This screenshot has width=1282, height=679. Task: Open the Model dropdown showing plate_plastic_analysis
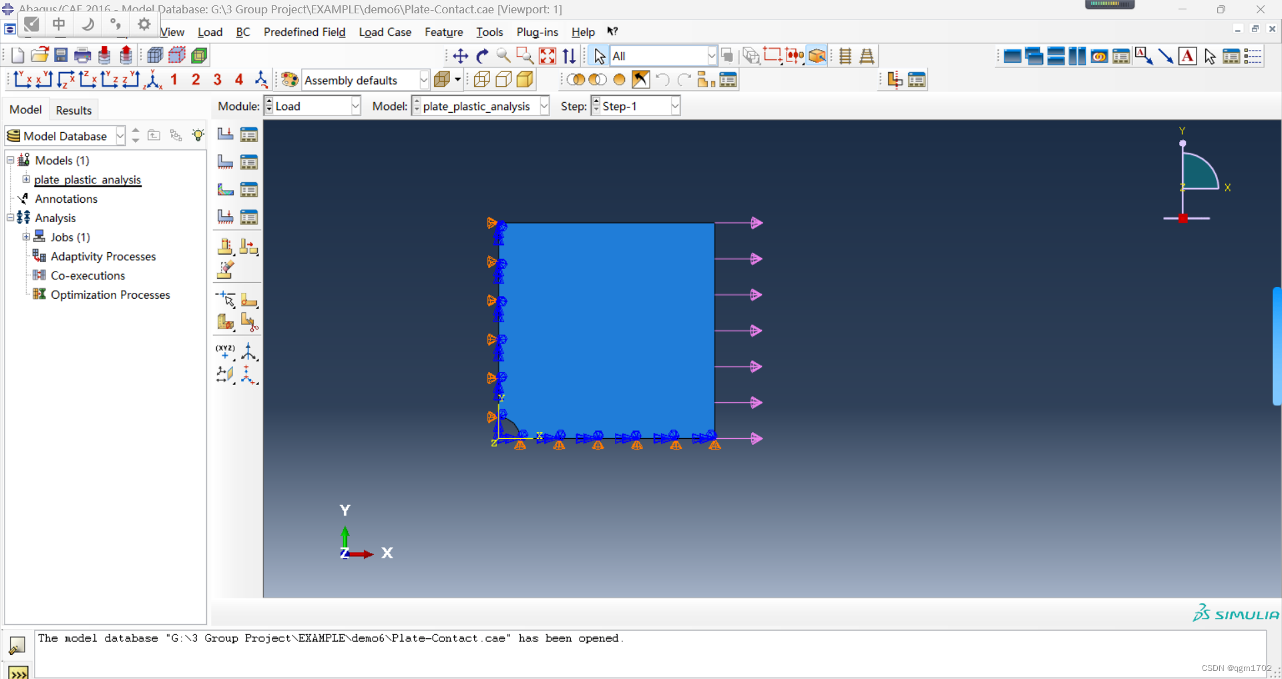481,106
